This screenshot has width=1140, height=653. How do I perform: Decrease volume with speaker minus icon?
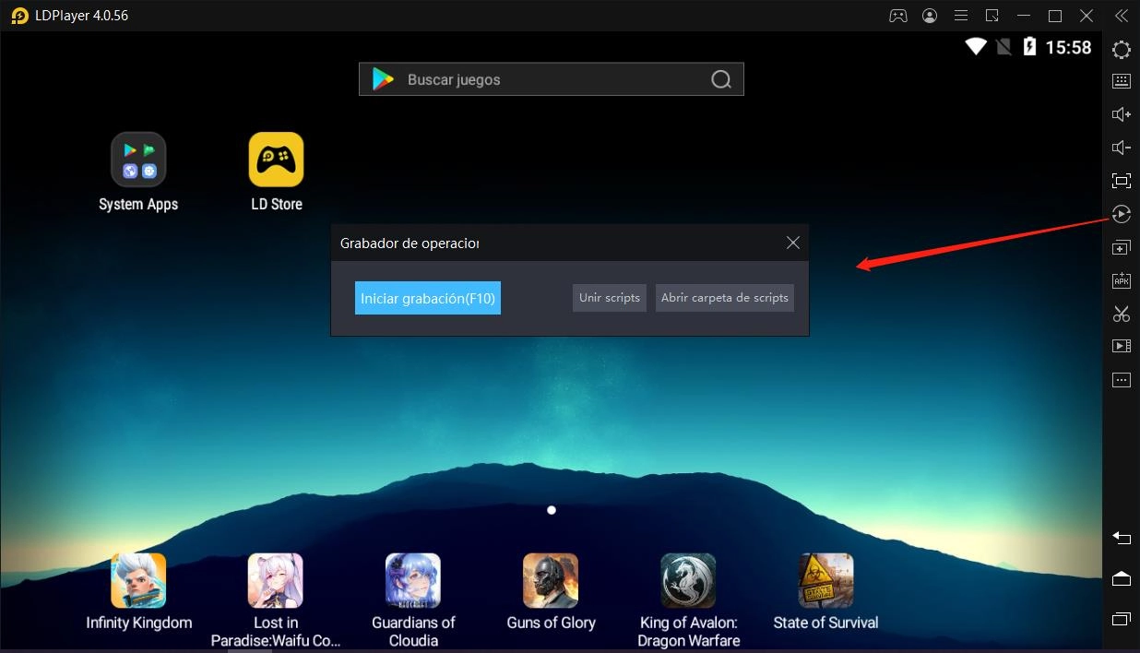coord(1122,148)
